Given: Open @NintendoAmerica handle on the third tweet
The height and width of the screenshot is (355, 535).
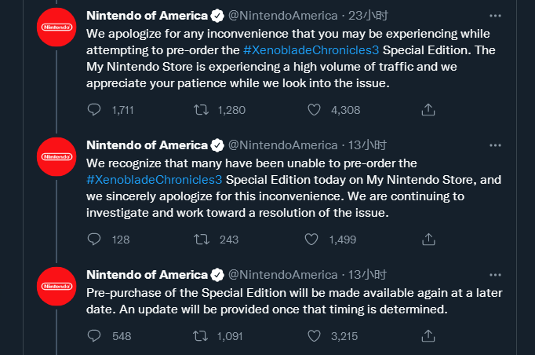Looking at the screenshot, I should click(283, 275).
